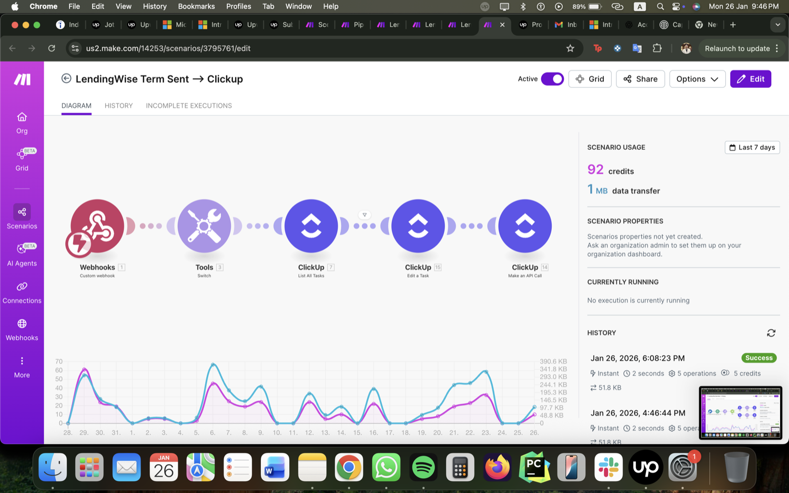
Task: Open Connections in sidebar
Action: click(22, 293)
